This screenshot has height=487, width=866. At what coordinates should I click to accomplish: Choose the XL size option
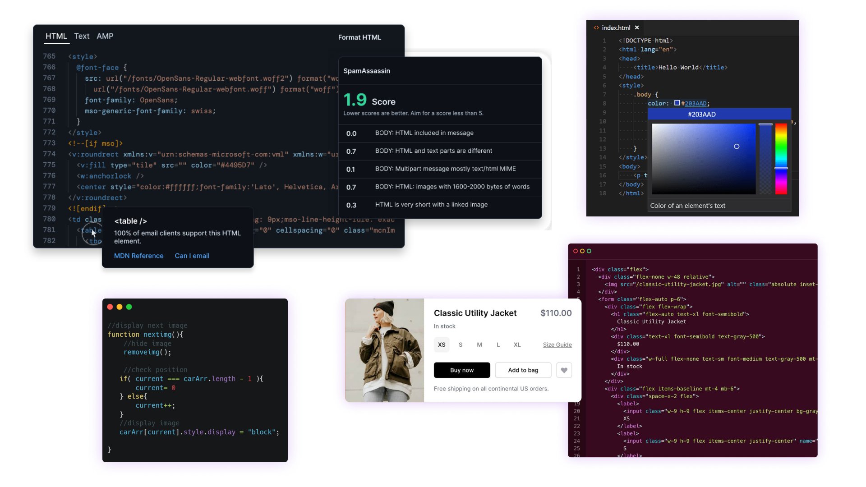[x=517, y=345]
